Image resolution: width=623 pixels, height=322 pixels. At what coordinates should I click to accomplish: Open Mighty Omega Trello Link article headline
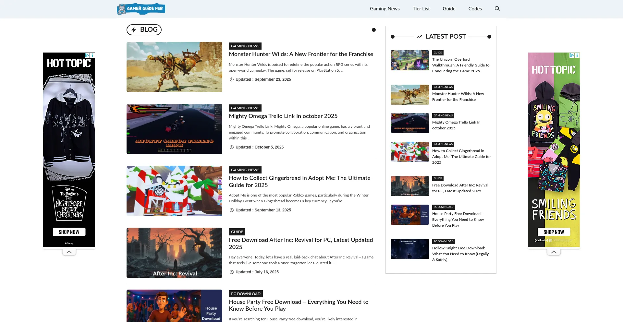[283, 116]
